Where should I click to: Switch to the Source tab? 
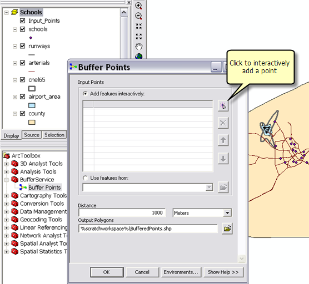32,135
